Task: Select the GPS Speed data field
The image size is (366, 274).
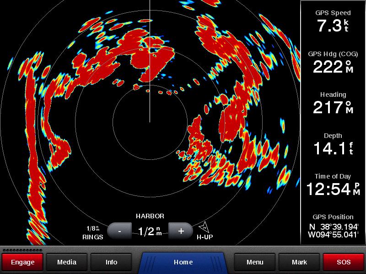Action: point(333,21)
